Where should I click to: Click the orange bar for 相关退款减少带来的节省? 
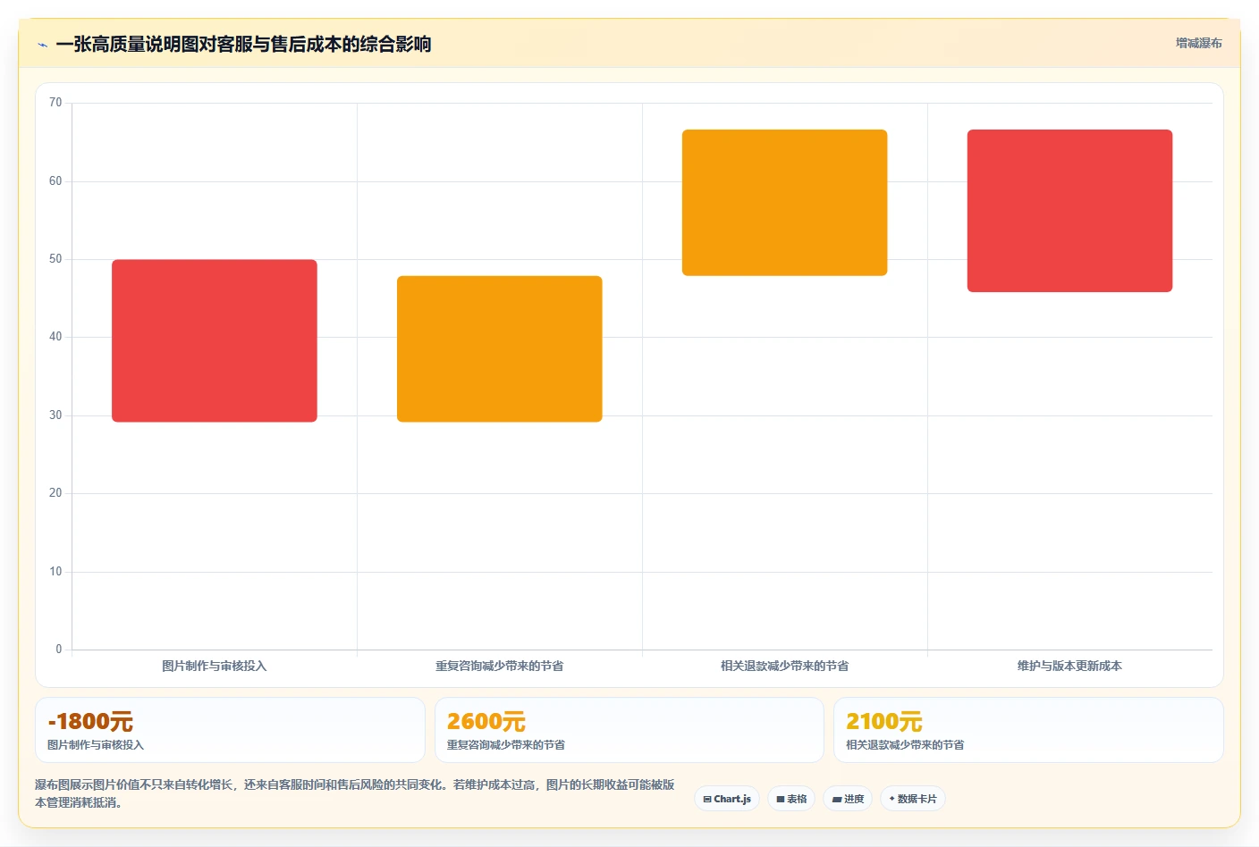(785, 203)
